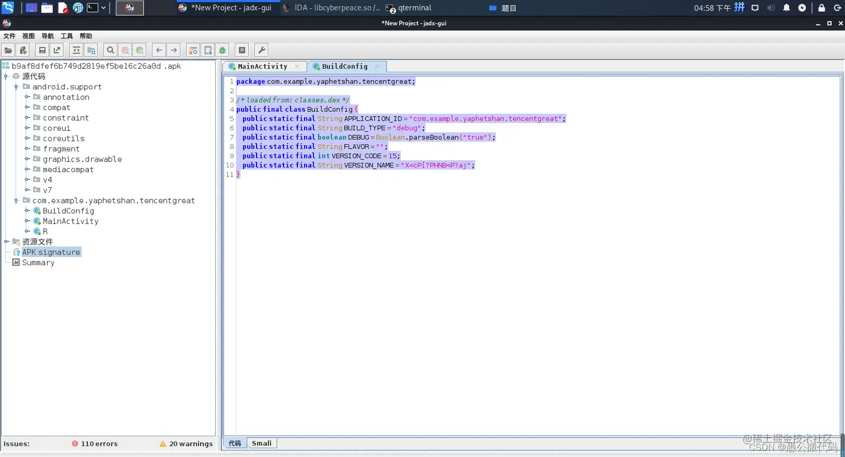This screenshot has height=457, width=845.
Task: Expand the v7 package
Action: (x=27, y=190)
